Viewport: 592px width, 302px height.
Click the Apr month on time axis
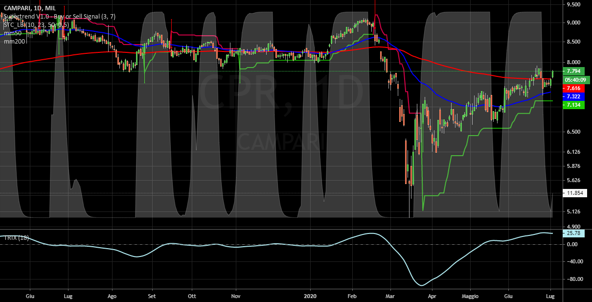tap(433, 296)
